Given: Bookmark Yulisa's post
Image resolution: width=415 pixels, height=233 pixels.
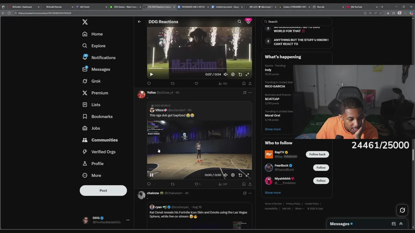Looking at the screenshot, I should pyautogui.click(x=244, y=184).
